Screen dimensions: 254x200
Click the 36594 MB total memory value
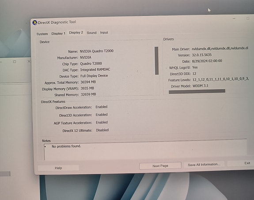[88, 82]
